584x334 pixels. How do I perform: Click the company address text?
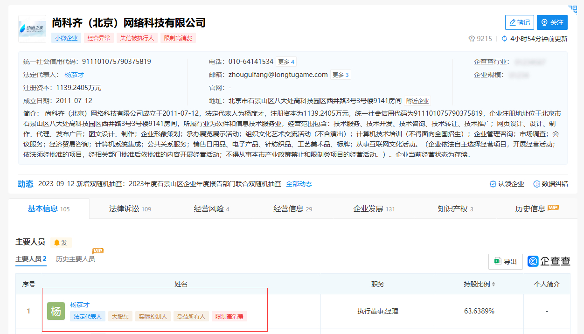[315, 101]
